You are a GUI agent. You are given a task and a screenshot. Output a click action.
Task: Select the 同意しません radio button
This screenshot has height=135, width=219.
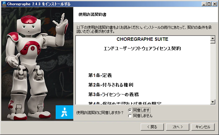(x=130, y=116)
